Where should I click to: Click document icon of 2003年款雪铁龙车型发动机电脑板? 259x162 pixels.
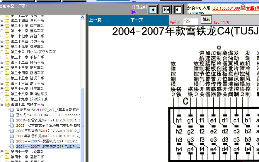point(12,126)
